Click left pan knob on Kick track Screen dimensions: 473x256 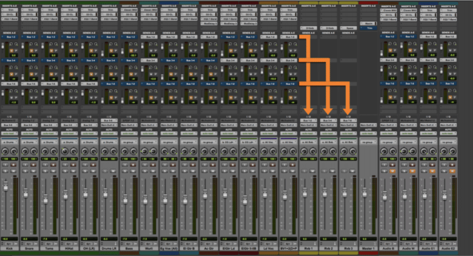(5, 151)
